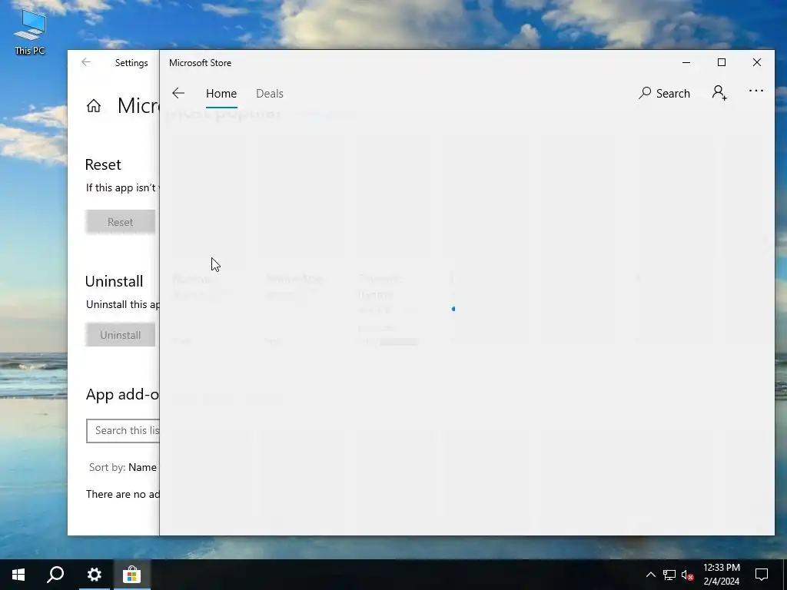Click Microsoft Store taskbar icon

tap(131, 575)
